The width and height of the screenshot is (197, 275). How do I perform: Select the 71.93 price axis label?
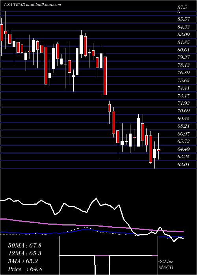pyautogui.click(x=184, y=103)
